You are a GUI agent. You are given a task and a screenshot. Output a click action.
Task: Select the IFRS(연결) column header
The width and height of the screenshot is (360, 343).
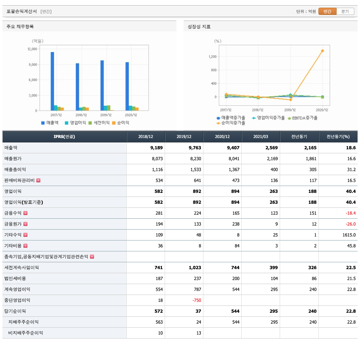(64, 137)
